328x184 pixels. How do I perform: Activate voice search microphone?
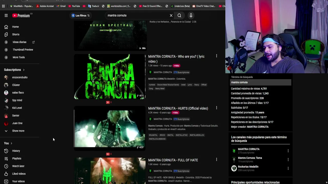(191, 16)
